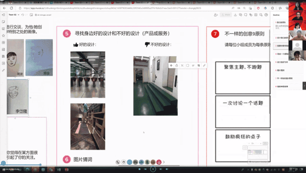Image resolution: width=306 pixels, height=173 pixels.
Task: Select the pencil draw tool in the left sidebar
Action: click(3, 70)
